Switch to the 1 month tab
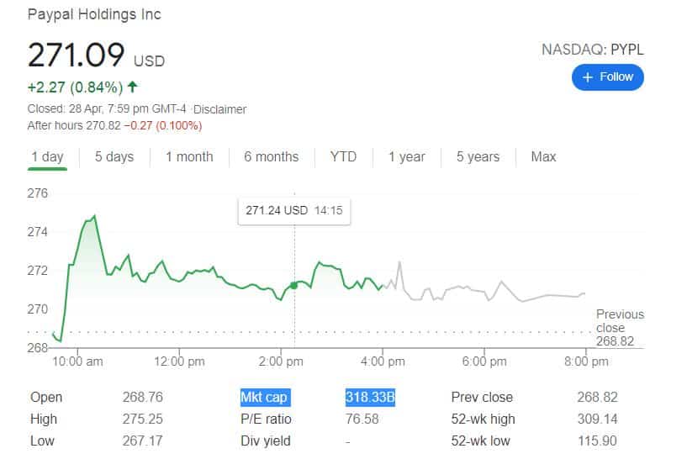The image size is (687, 459). pos(189,157)
